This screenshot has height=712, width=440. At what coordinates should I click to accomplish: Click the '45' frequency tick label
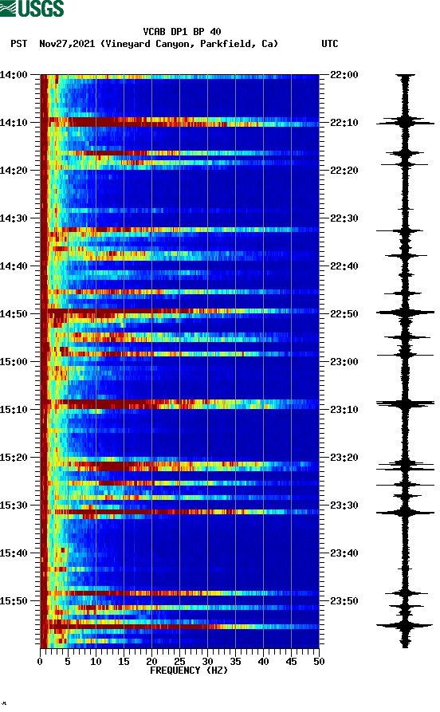point(291,662)
